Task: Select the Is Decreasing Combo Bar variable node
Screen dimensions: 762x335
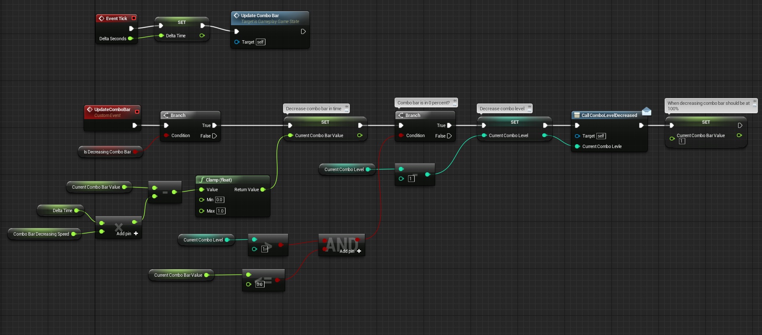Action: point(110,152)
